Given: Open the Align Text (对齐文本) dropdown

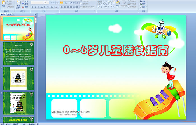Looking at the screenshot, I should tap(85, 4).
